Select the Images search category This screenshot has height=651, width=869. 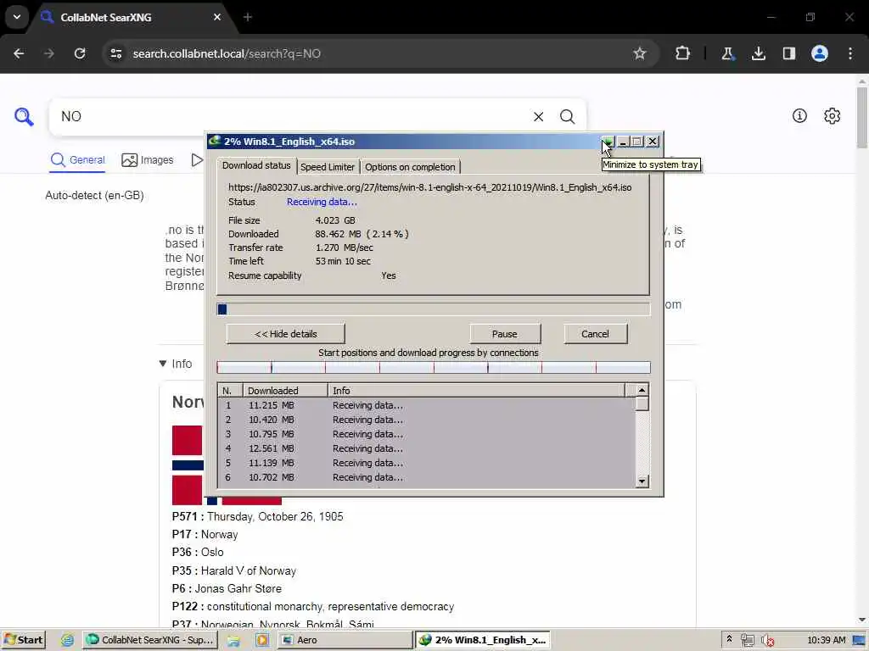(148, 160)
